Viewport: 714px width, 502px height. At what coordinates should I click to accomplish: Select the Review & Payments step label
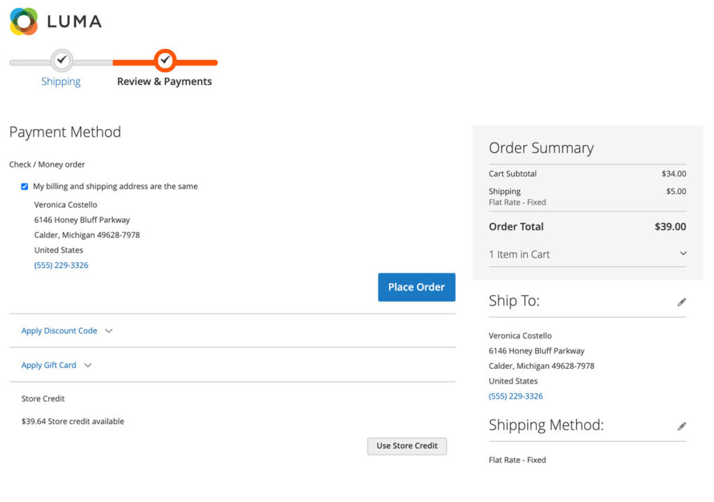click(x=165, y=82)
